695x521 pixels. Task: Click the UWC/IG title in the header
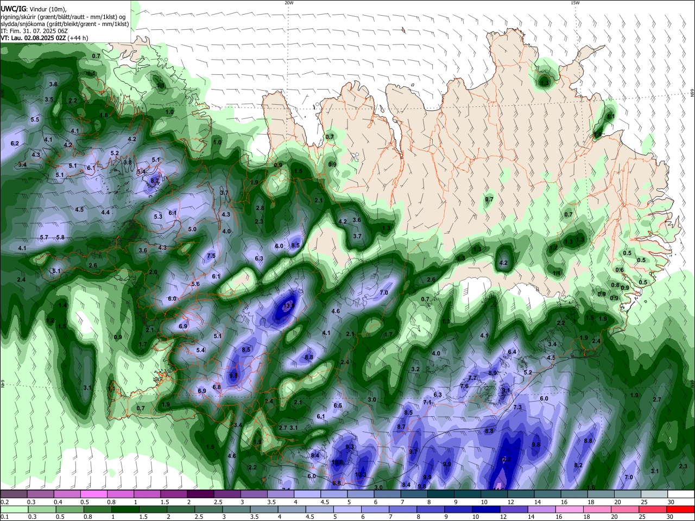(x=13, y=9)
